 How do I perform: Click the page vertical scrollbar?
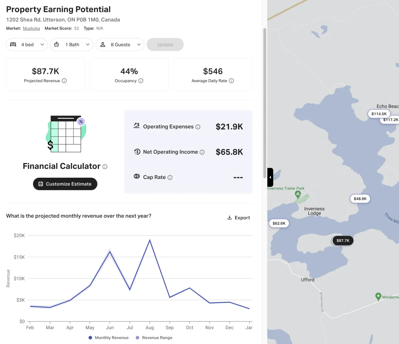click(265, 100)
